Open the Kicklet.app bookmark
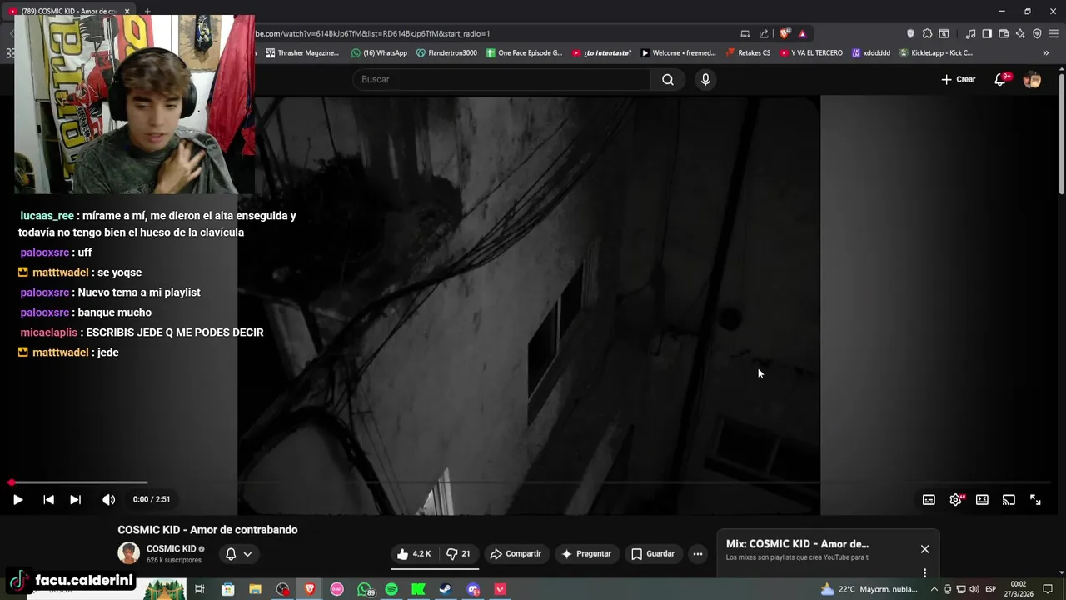1066x600 pixels. click(936, 53)
